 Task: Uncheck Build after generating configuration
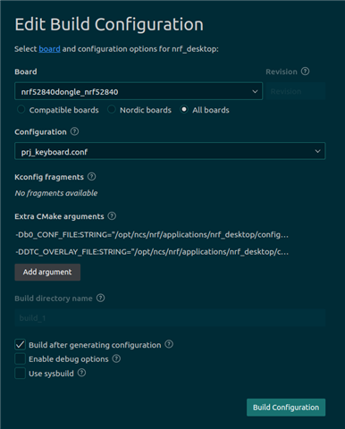click(x=21, y=345)
